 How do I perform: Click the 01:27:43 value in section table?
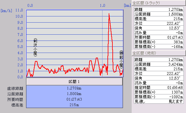74,99
